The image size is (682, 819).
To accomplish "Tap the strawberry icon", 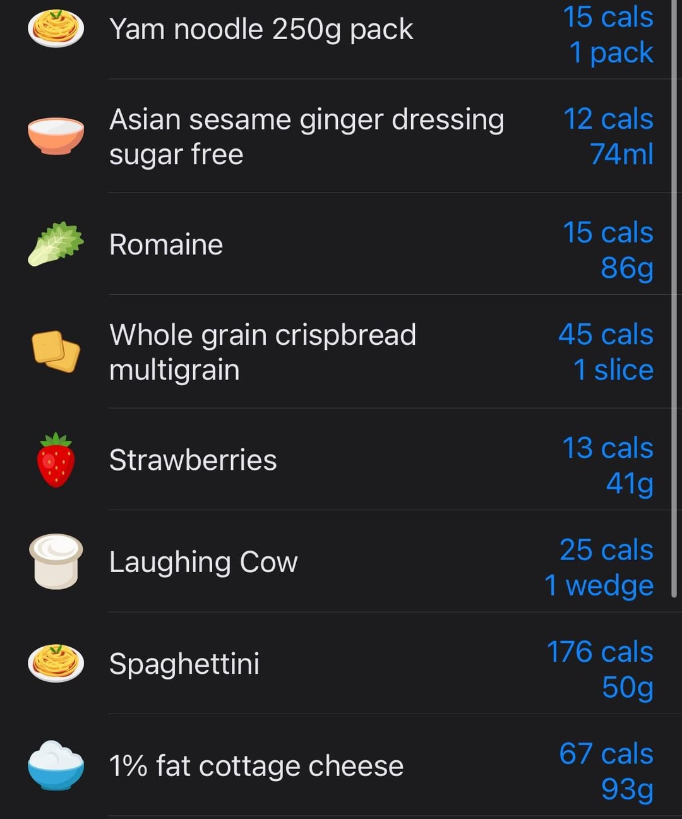I will (56, 460).
